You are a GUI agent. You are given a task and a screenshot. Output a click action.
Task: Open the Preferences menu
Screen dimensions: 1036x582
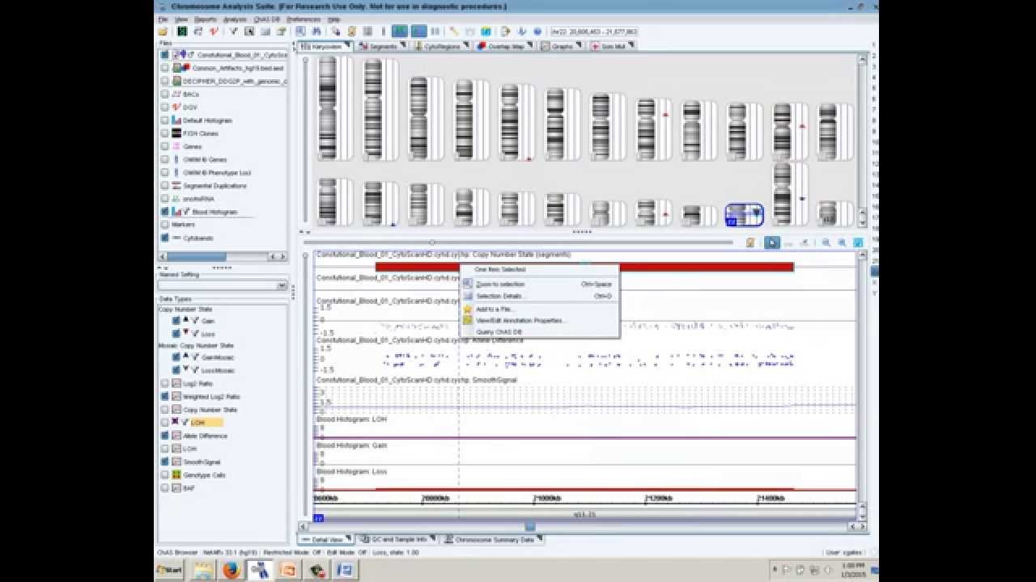[304, 19]
